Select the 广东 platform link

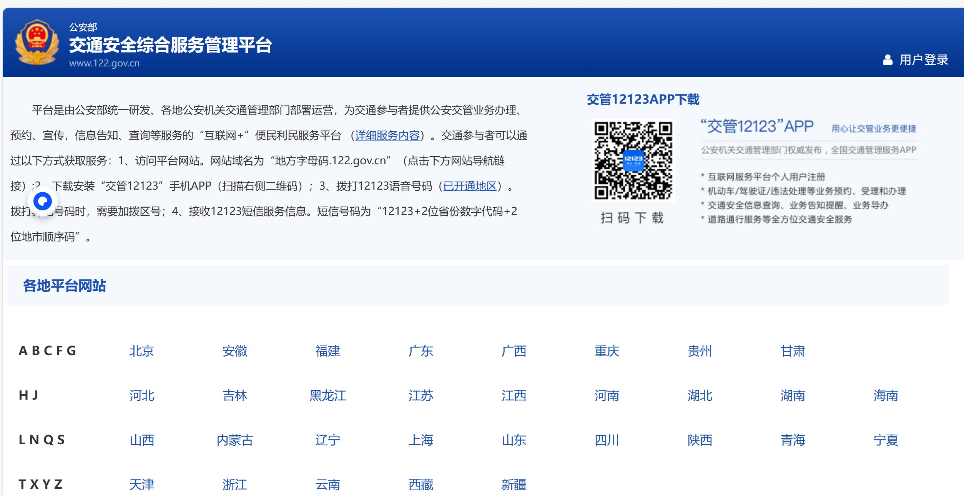421,351
